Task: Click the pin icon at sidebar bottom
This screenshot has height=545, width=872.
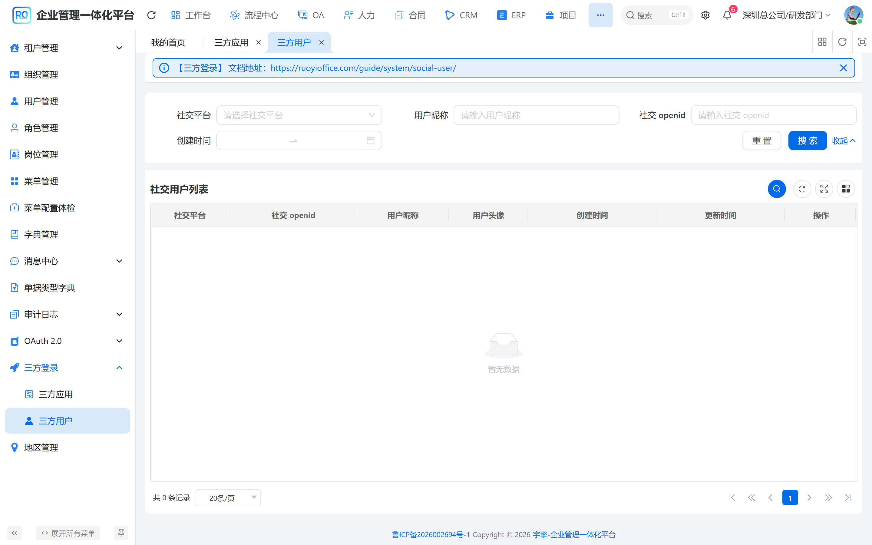Action: point(121,533)
